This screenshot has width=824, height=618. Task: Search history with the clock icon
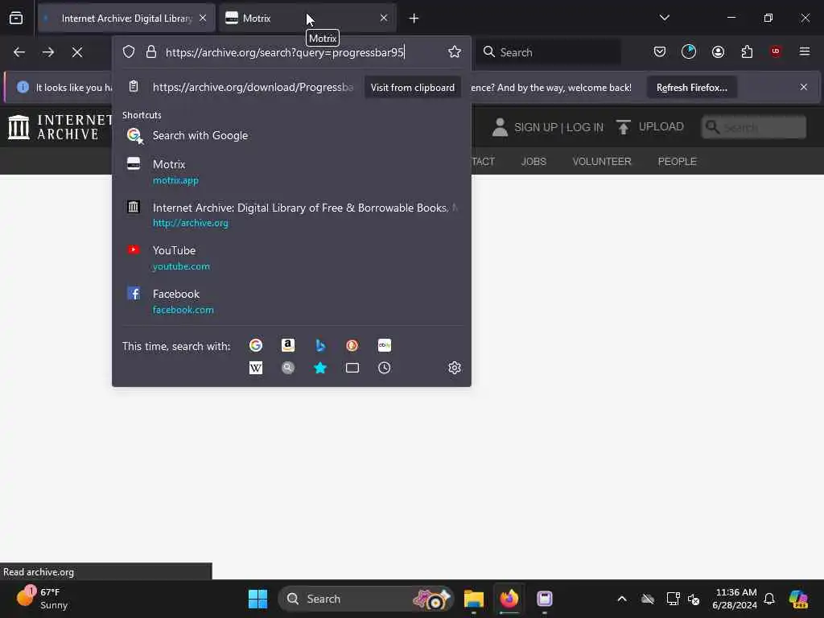tap(384, 368)
